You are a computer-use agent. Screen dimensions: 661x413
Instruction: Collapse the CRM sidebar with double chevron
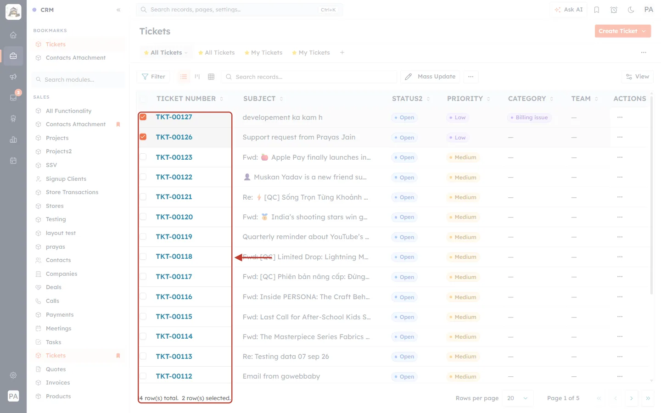[118, 10]
